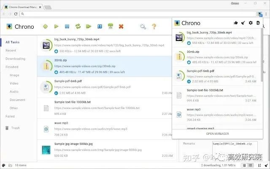The image size is (270, 169).
Task: Click the big_buck_bunny mp4 URL in manager
Action: point(109,45)
